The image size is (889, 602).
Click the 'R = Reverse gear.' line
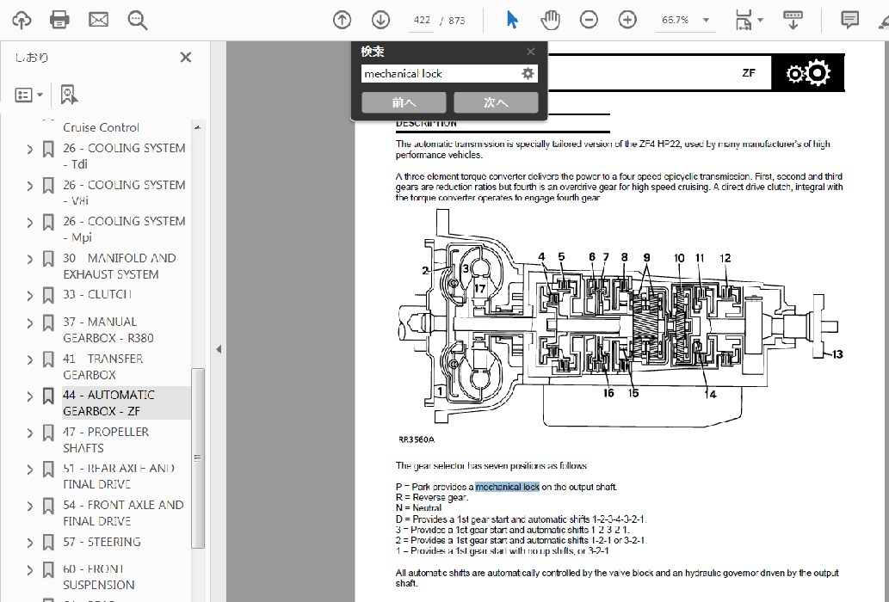(431, 497)
